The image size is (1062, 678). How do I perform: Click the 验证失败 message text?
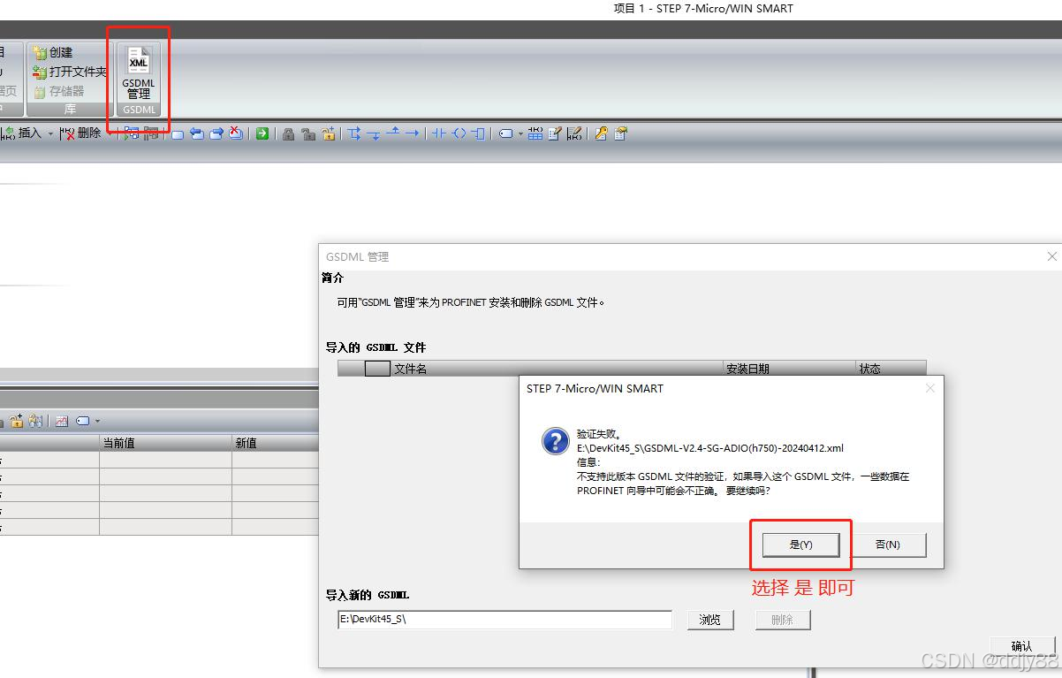click(x=600, y=434)
